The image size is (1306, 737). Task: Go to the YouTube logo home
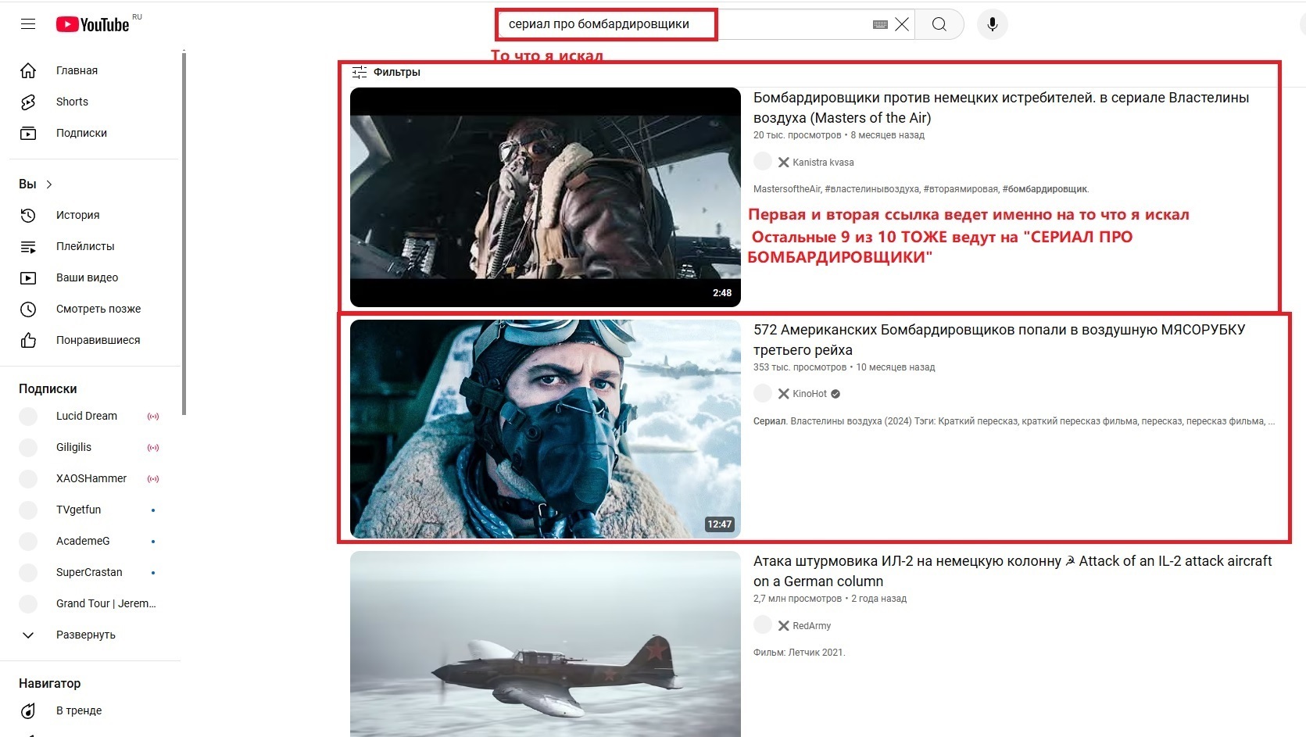click(93, 25)
